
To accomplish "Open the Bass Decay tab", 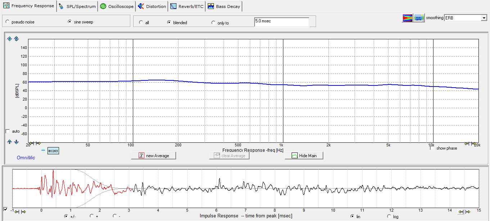I will coord(224,6).
